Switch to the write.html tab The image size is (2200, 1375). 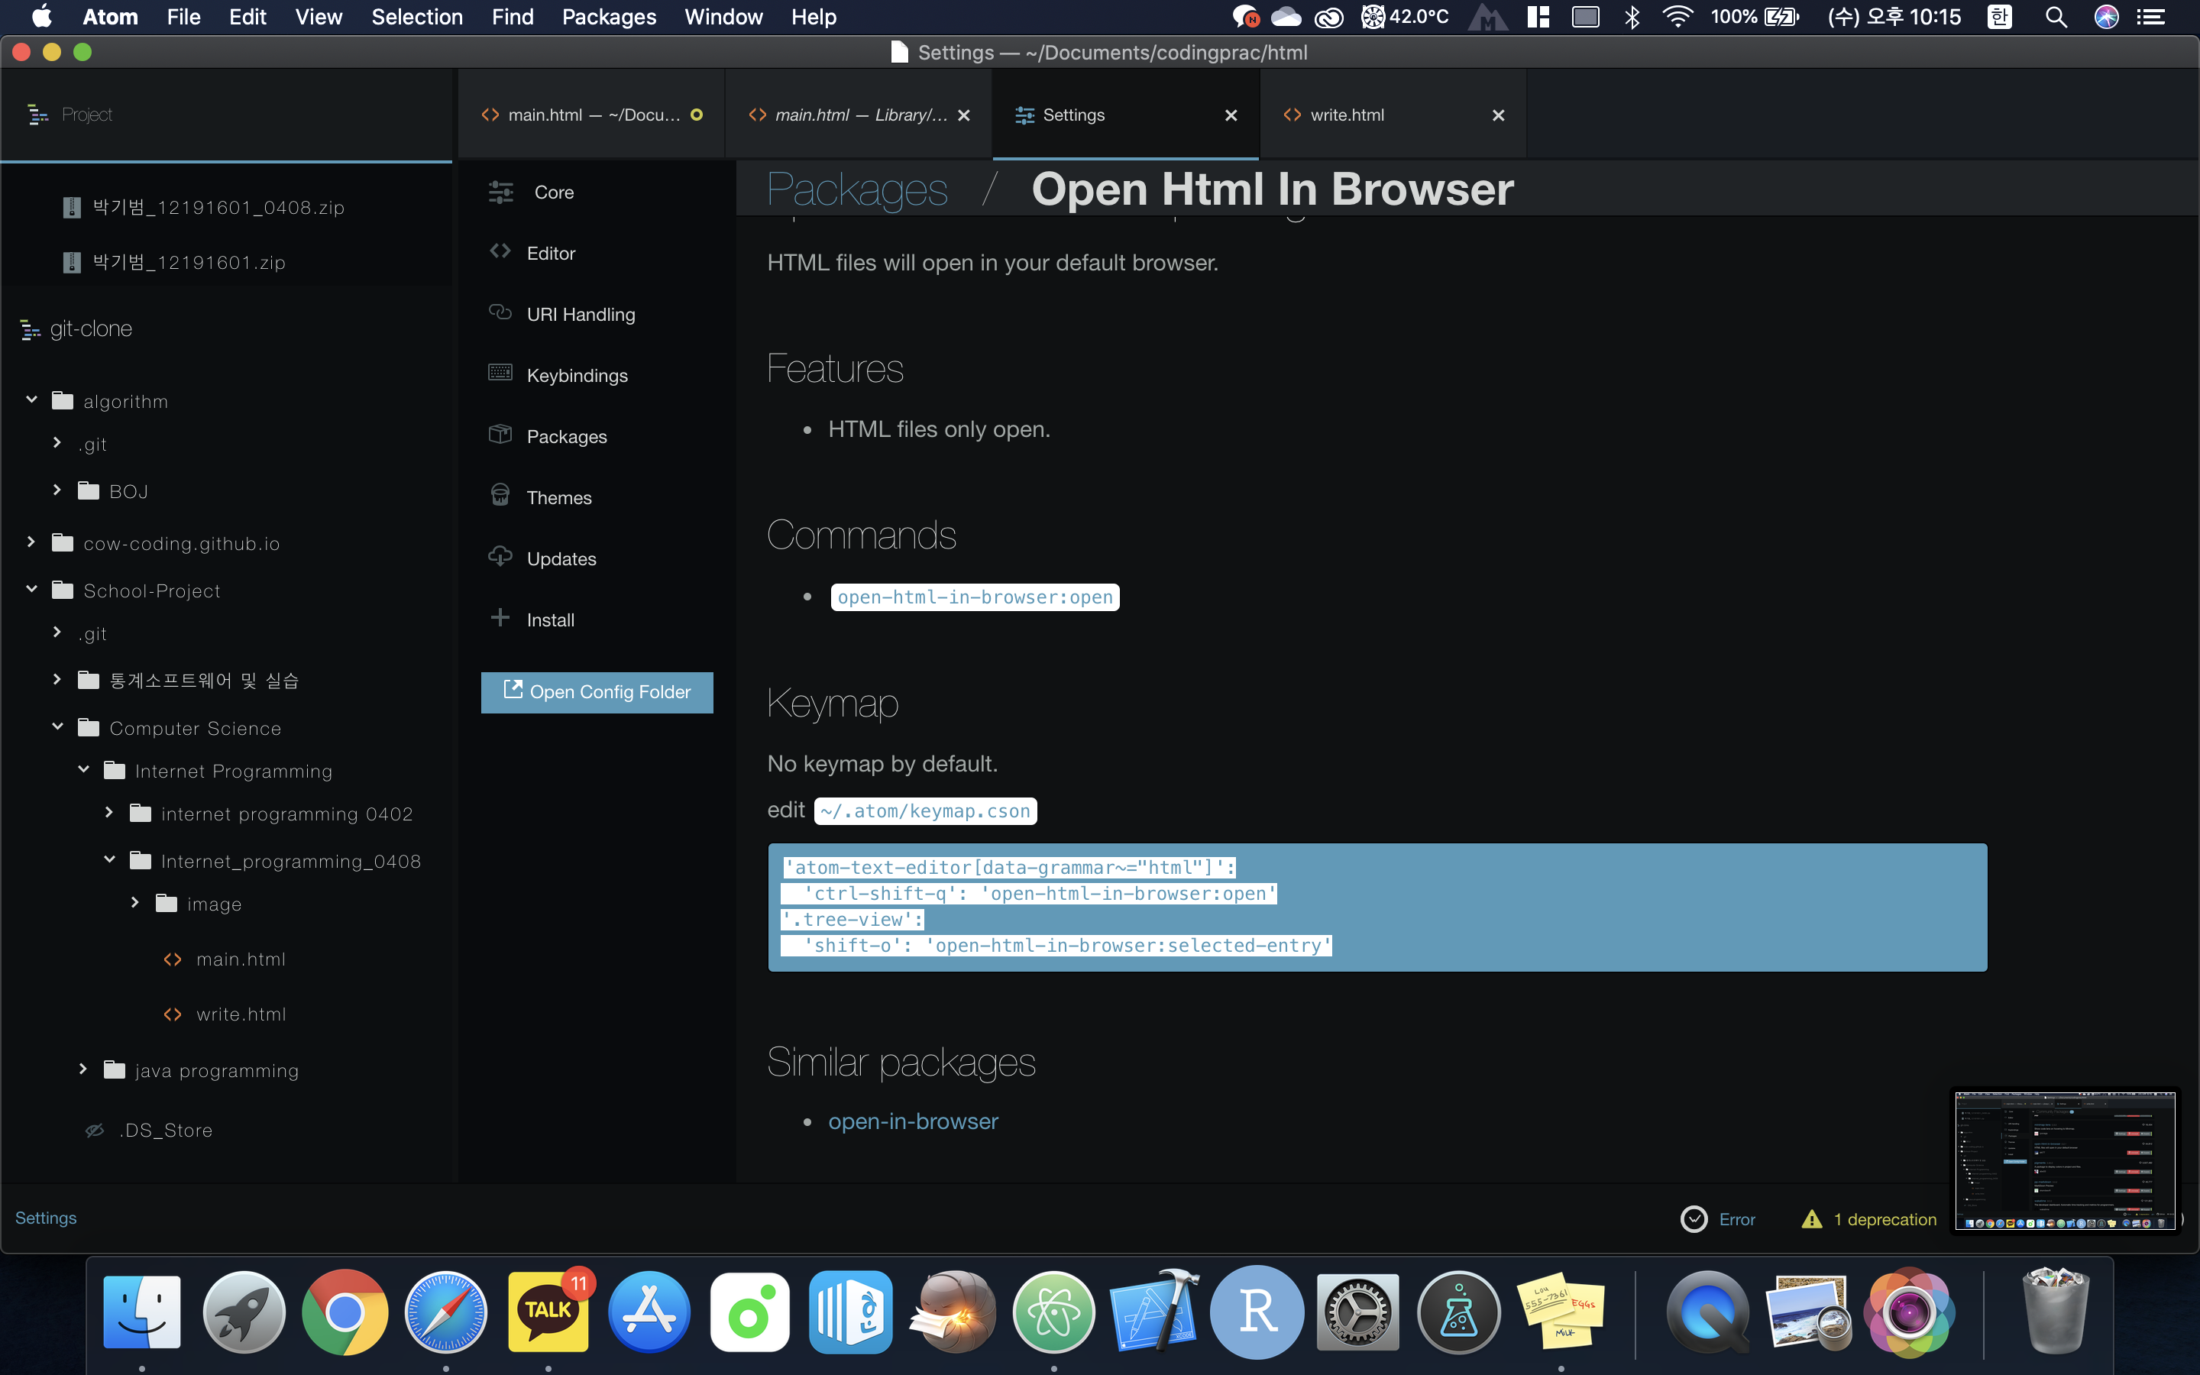tap(1347, 115)
